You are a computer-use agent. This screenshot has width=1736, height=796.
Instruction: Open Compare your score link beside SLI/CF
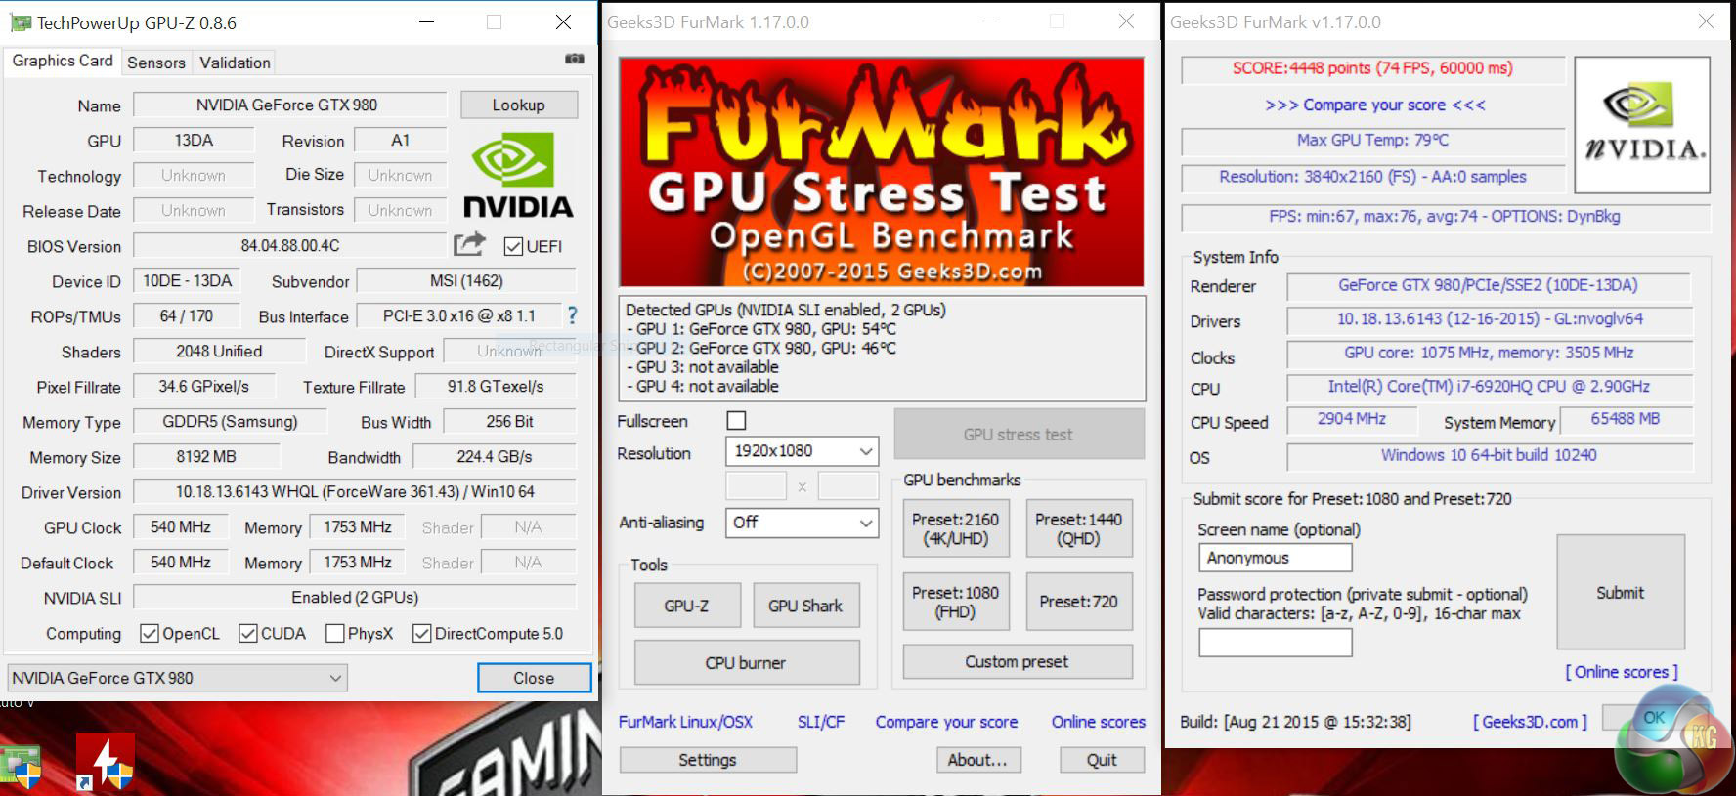pyautogui.click(x=946, y=722)
